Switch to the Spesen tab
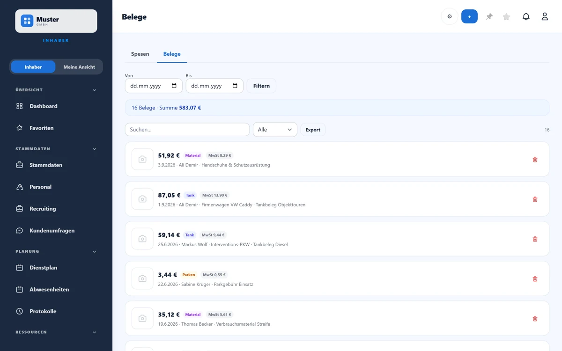The image size is (562, 351). [140, 54]
